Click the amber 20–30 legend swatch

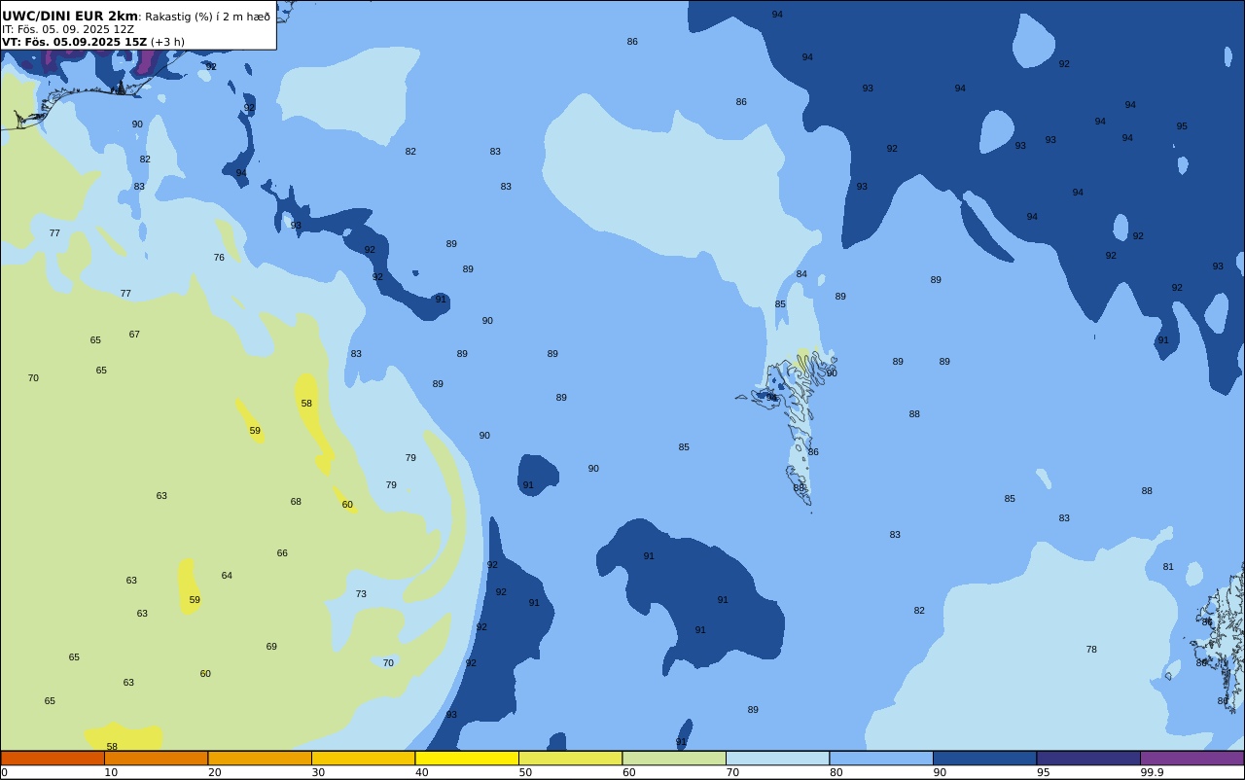coord(260,758)
